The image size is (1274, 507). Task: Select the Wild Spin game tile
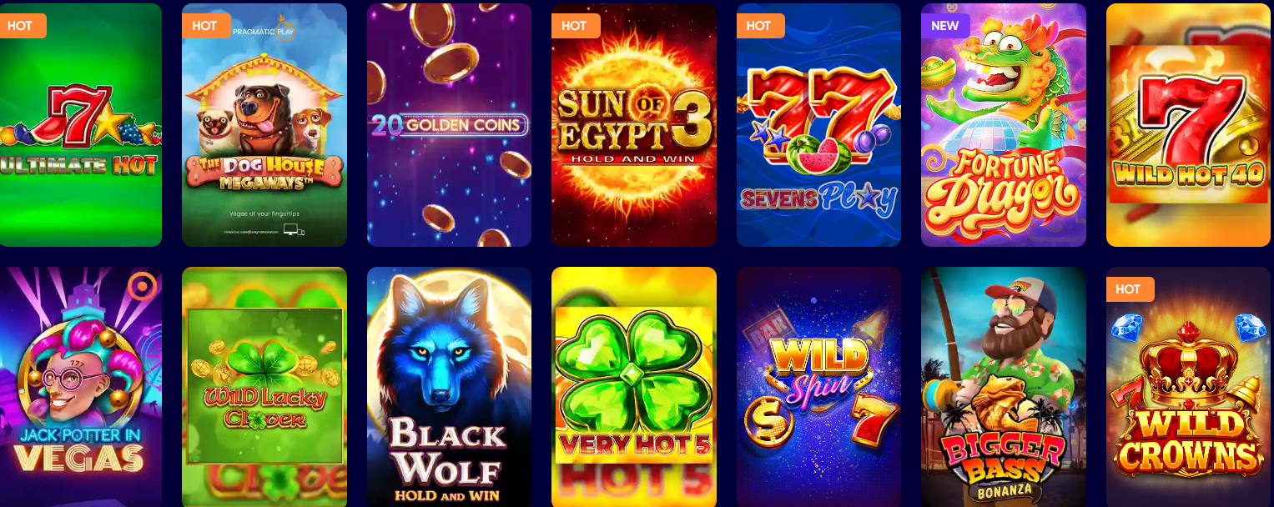pyautogui.click(x=818, y=387)
